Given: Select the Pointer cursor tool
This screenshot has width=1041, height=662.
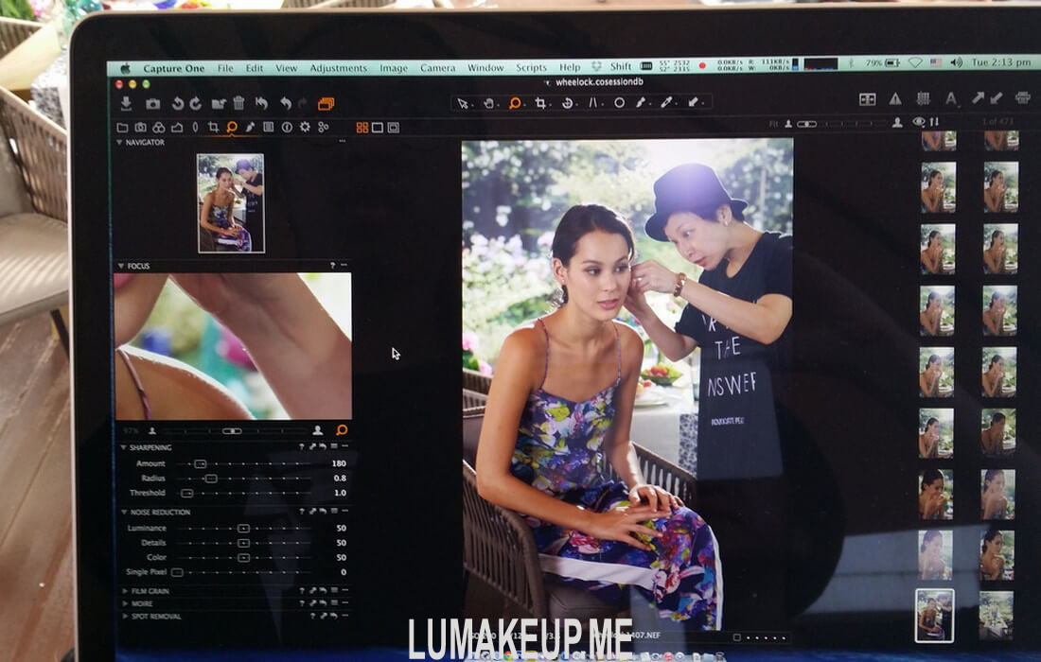Looking at the screenshot, I should coord(463,103).
